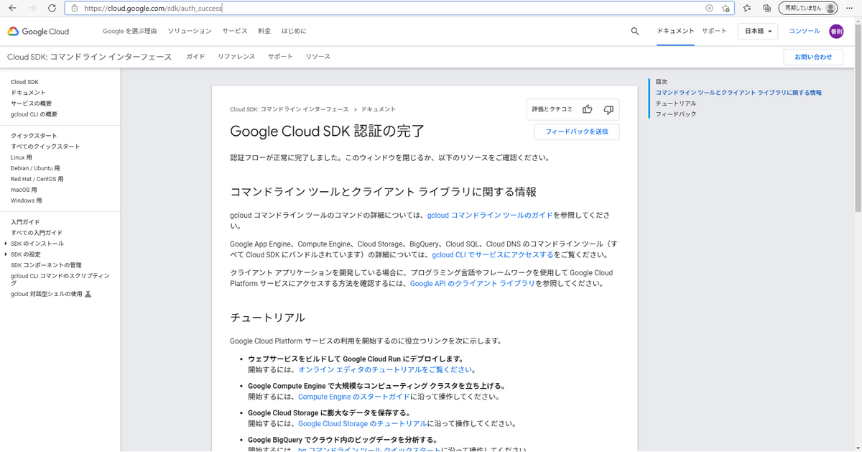Reload the page with the refresh icon

pyautogui.click(x=52, y=8)
